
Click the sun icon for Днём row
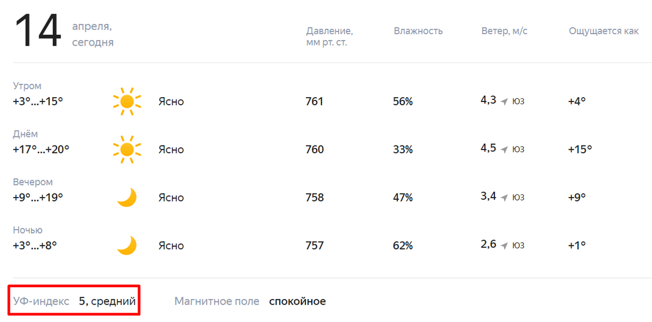coord(127,149)
